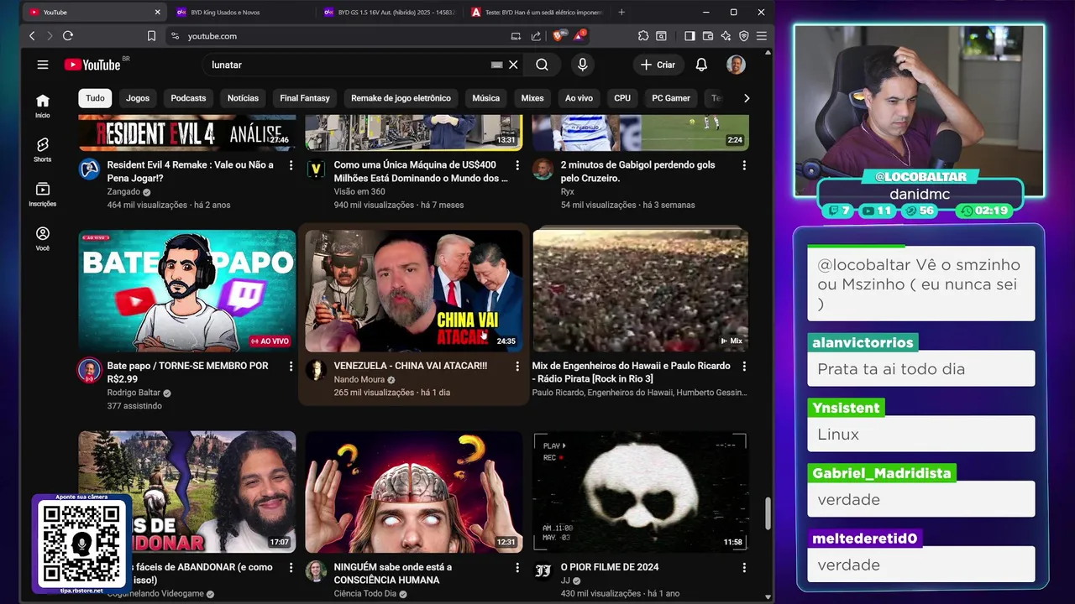Select the Jogos filter chip

click(x=138, y=98)
